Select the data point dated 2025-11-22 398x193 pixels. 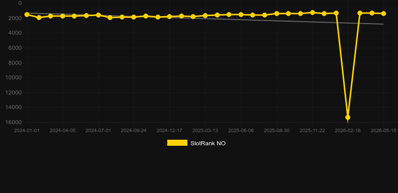coord(312,13)
